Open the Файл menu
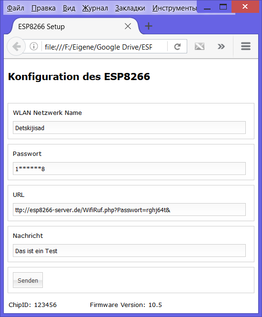The image size is (262, 317). [x=16, y=8]
